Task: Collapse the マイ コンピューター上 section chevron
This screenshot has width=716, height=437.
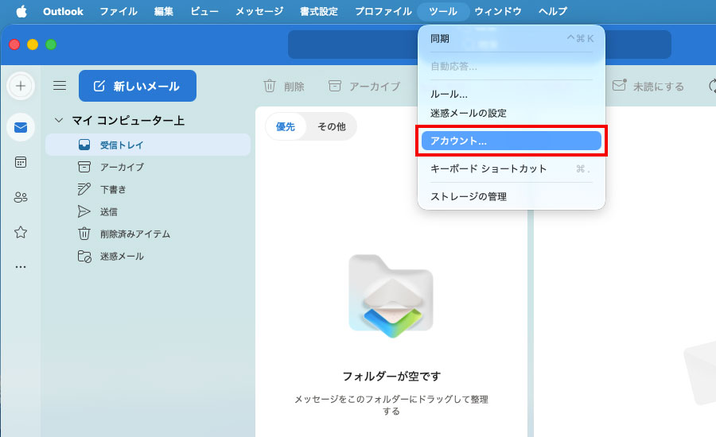Action: [x=58, y=121]
